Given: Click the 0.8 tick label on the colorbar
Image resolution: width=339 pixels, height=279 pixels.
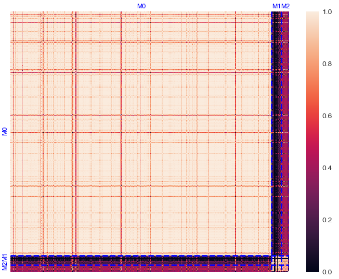Looking at the screenshot, I should click(x=327, y=64).
